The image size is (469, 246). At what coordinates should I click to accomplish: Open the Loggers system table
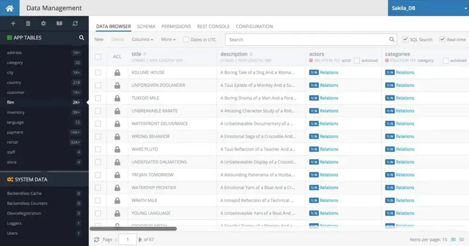[44, 223]
